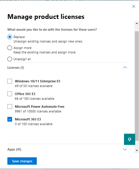The height and width of the screenshot is (170, 139).
Task: Open the teal help feedback widget
Action: [x=130, y=139]
